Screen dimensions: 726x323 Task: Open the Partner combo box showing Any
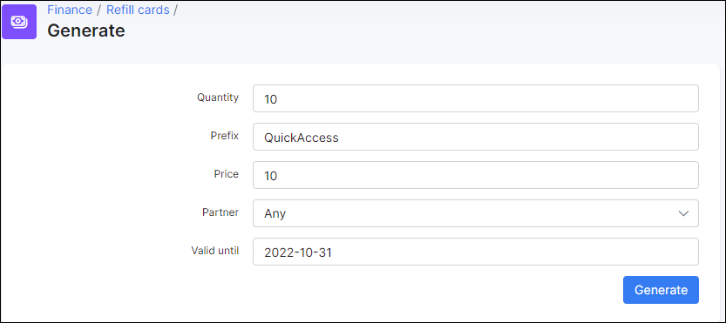pyautogui.click(x=476, y=213)
